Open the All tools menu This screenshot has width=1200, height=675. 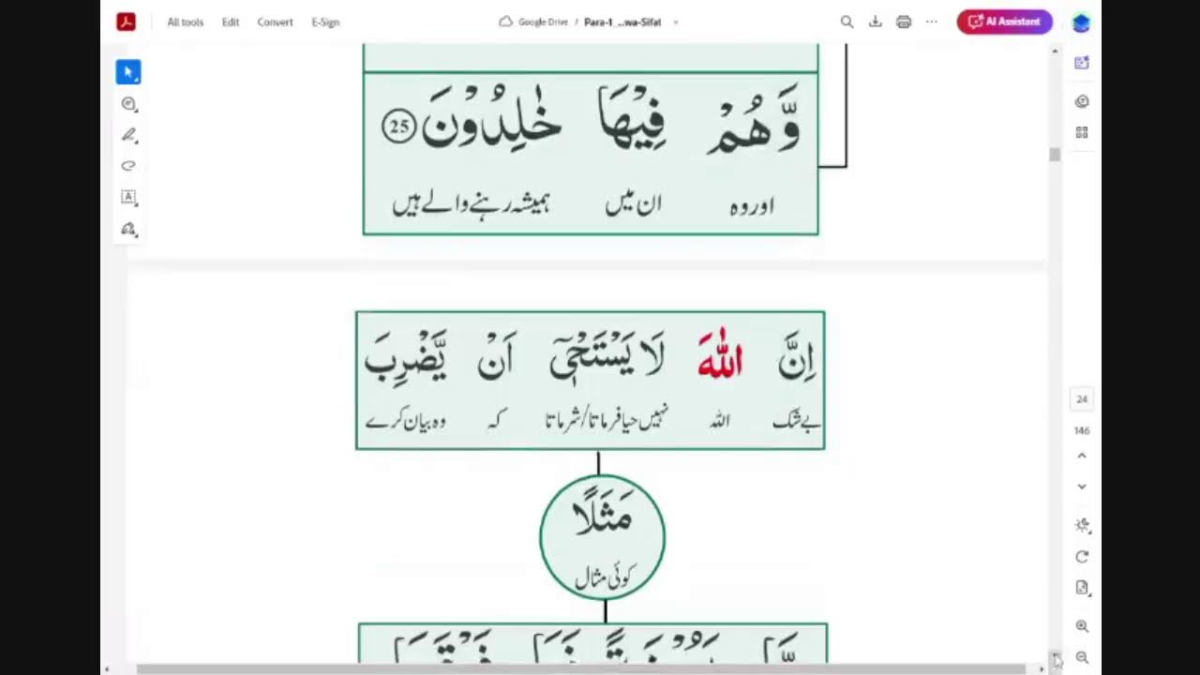coord(185,22)
